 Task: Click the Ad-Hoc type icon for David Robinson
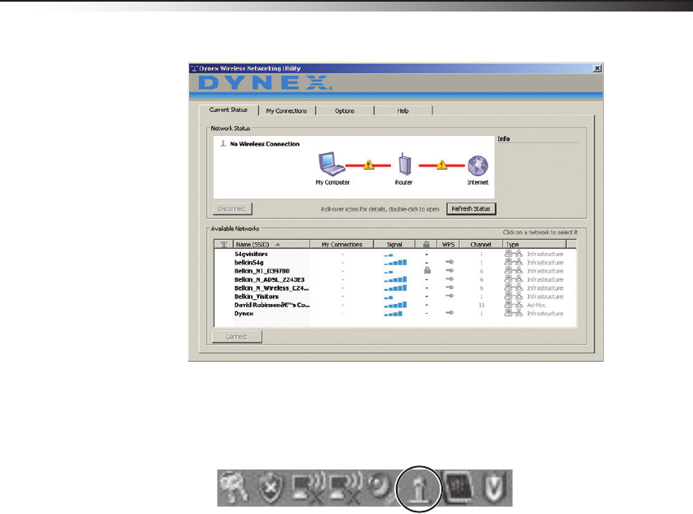click(513, 305)
